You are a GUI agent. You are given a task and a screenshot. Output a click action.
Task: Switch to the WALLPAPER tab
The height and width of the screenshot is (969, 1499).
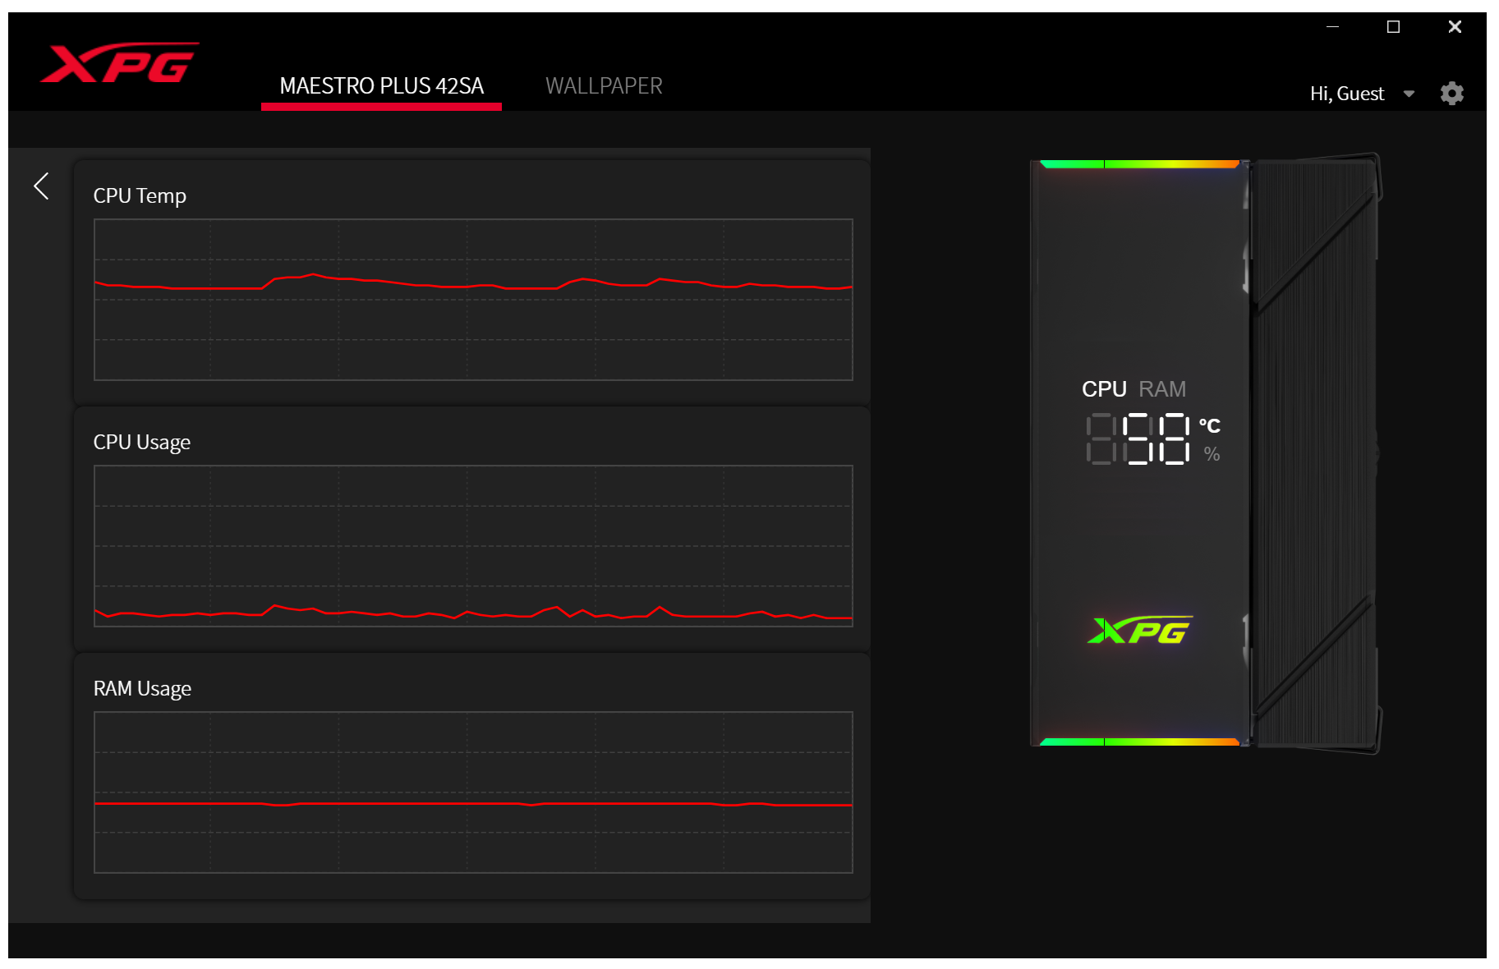pyautogui.click(x=604, y=86)
